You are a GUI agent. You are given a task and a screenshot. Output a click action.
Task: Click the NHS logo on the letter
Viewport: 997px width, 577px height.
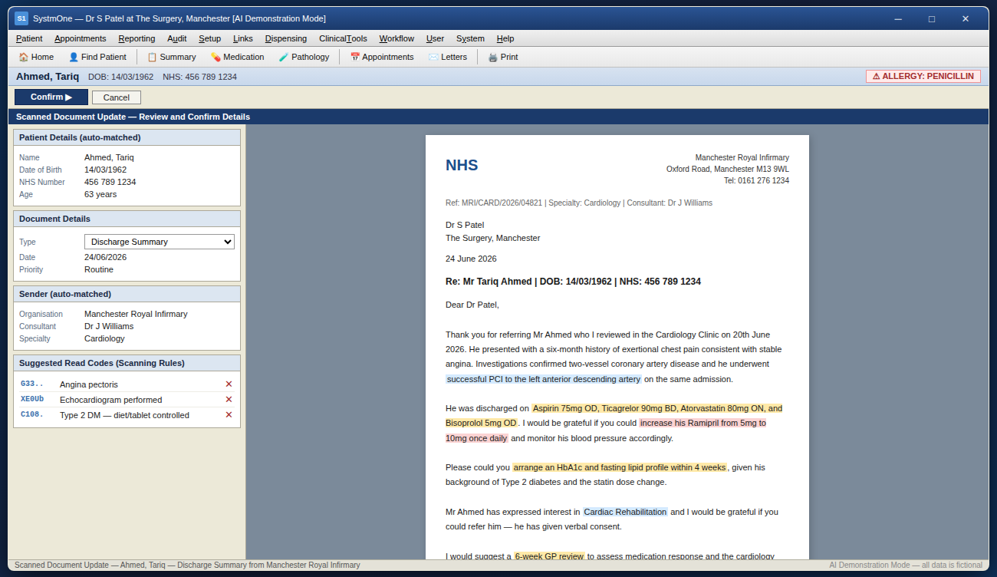[x=462, y=165]
